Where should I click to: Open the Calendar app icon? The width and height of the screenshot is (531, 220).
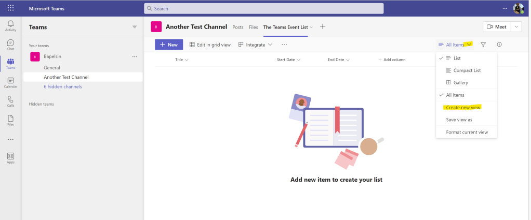(10, 82)
